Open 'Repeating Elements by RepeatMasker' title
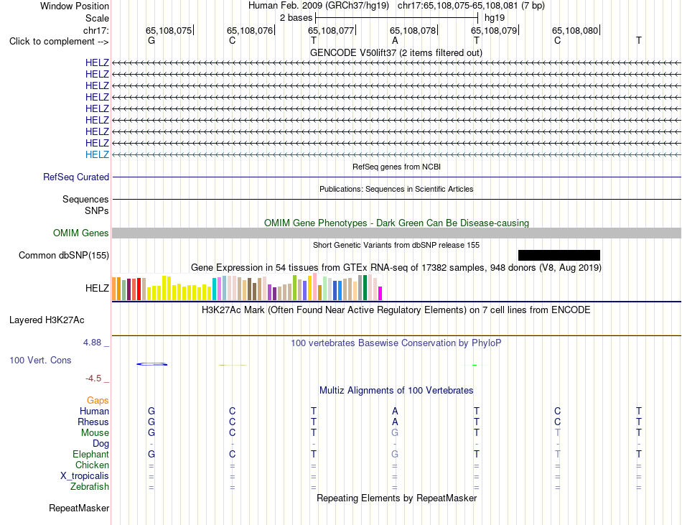Viewport: 682px width, 525px height. click(396, 498)
